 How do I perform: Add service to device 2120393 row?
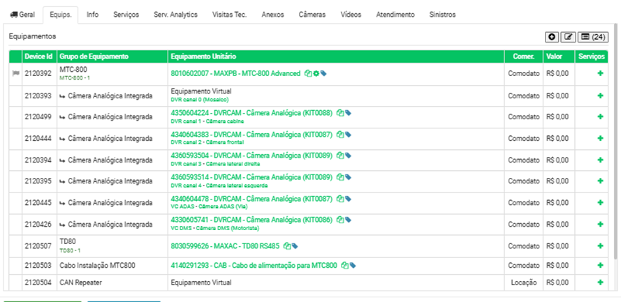(x=600, y=96)
